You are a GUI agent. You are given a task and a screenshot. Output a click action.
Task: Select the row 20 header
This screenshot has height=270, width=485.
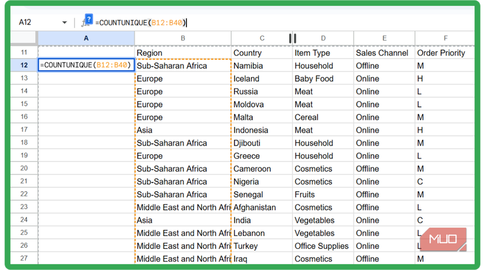(x=24, y=168)
